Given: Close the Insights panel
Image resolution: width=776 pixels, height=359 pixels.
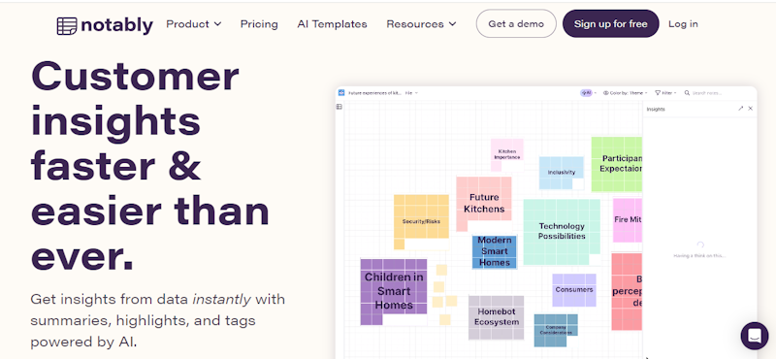Looking at the screenshot, I should (x=750, y=109).
